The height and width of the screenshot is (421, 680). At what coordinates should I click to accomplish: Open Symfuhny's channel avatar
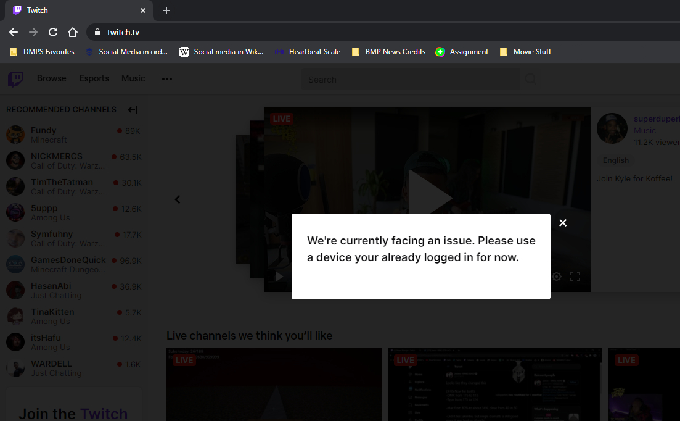15,238
